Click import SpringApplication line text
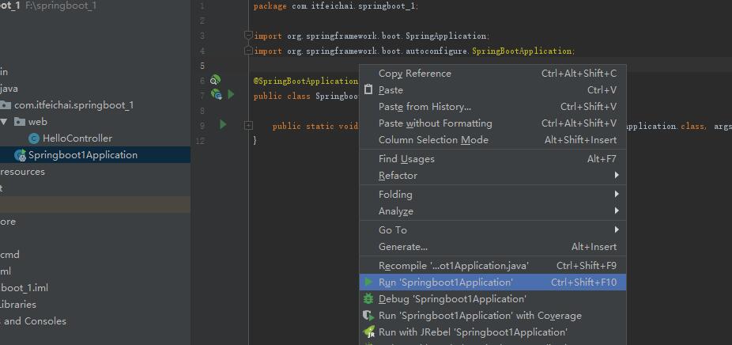 pos(371,36)
